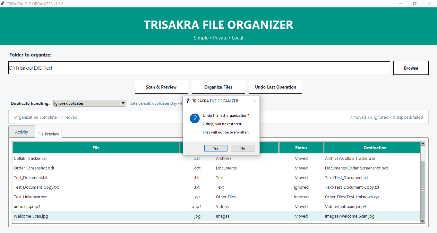Click destination Videos\unboxing.mp4
437x233 pixels.
tap(346, 206)
